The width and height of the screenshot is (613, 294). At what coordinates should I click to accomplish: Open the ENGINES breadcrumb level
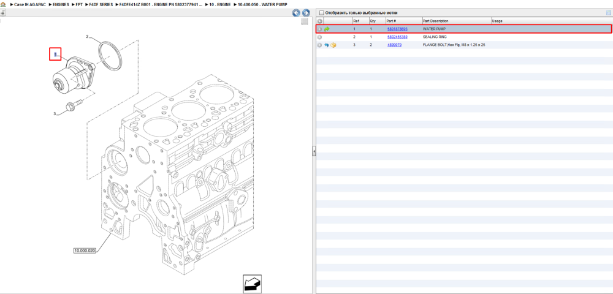(61, 4)
